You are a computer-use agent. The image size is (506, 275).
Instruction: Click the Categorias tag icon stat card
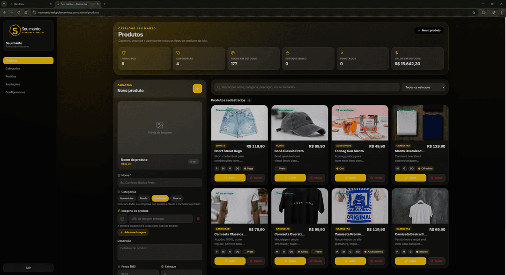point(178,52)
